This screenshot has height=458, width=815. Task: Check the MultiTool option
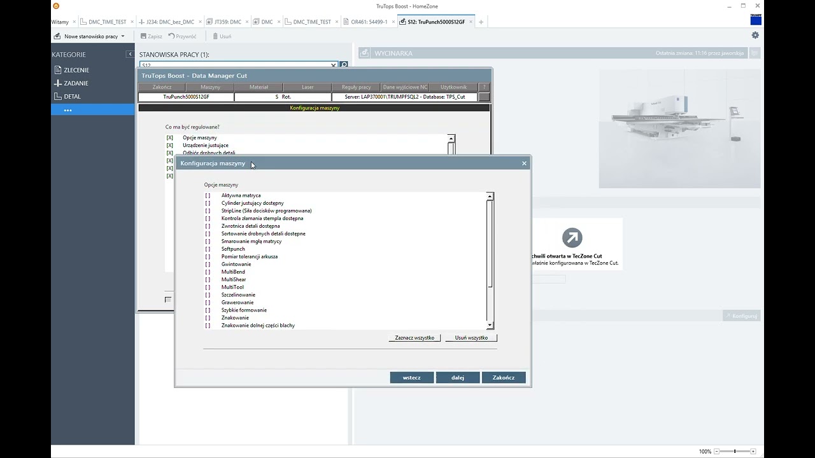(208, 287)
